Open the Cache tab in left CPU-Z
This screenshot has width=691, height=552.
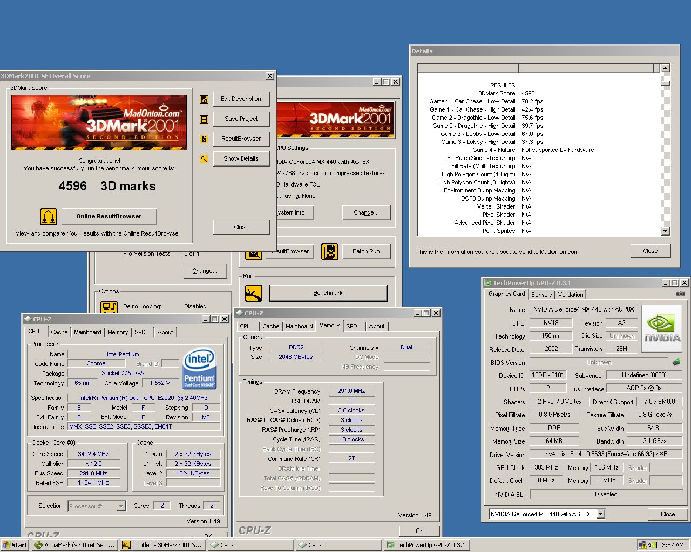point(59,333)
